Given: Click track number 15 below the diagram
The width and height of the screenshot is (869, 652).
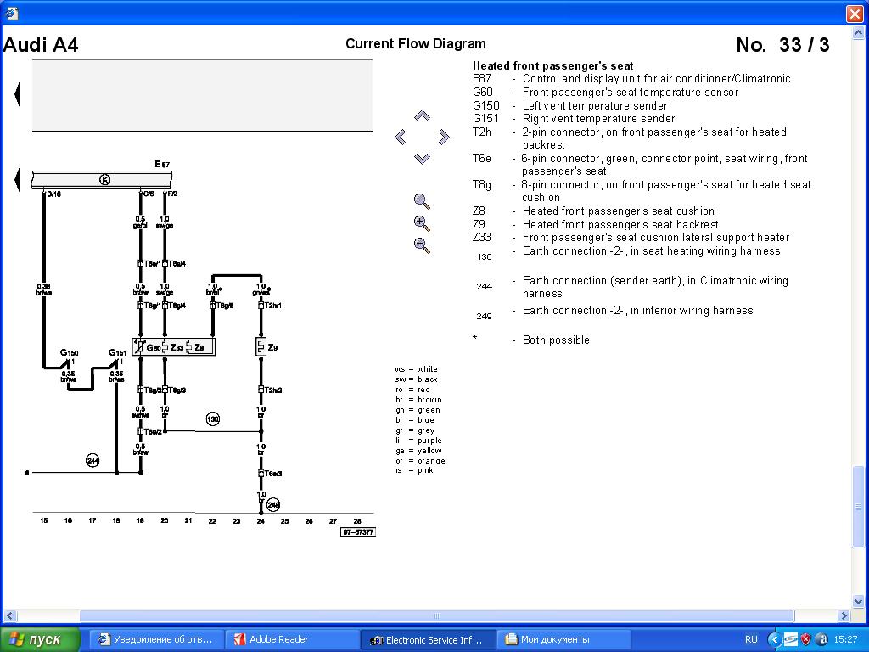Looking at the screenshot, I should [44, 521].
